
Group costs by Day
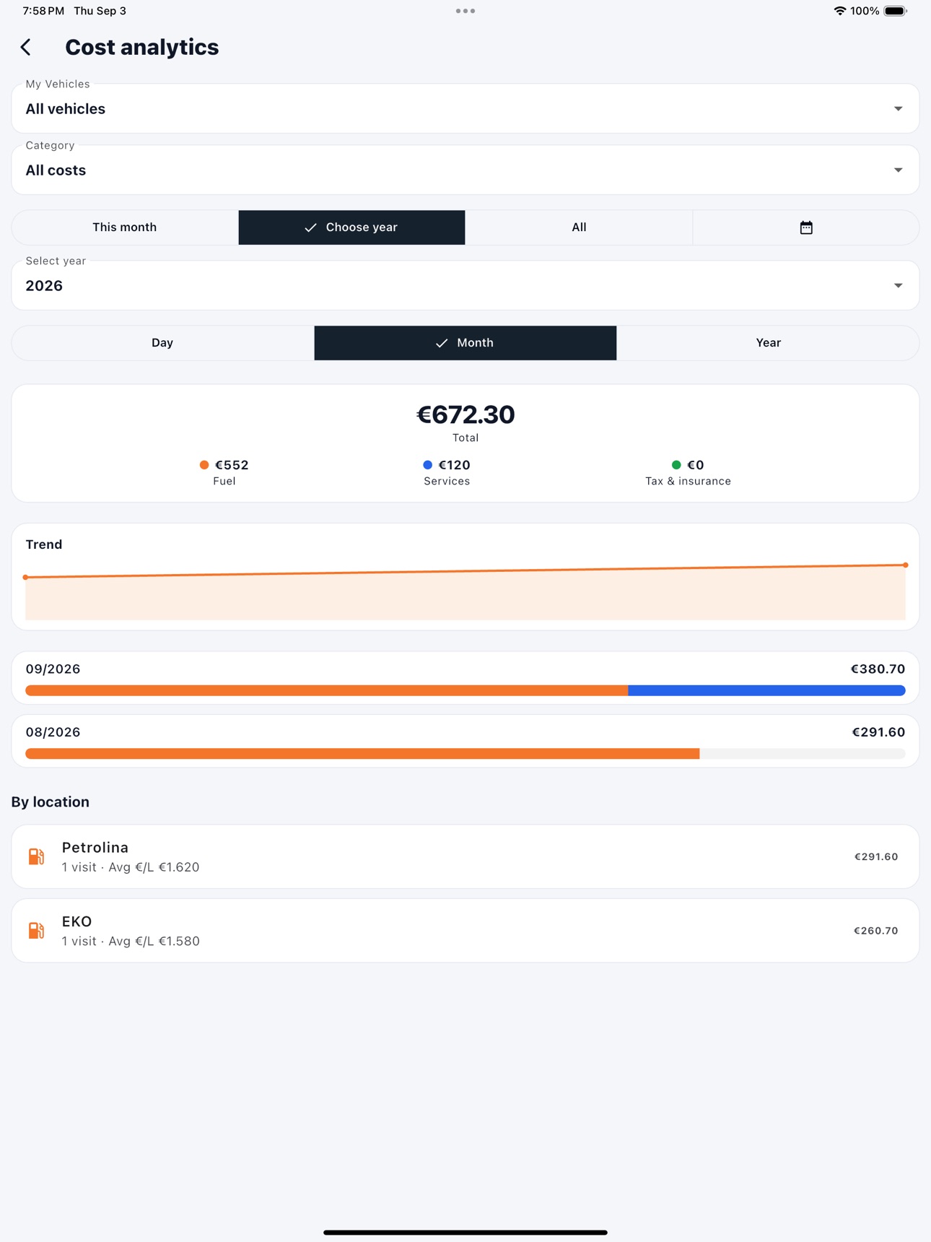click(x=162, y=343)
